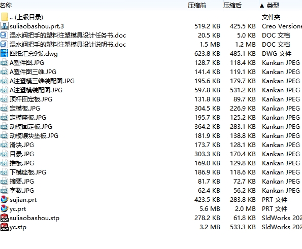302x249 pixels.
Task: Select file name yc.stp
Action: point(18,227)
